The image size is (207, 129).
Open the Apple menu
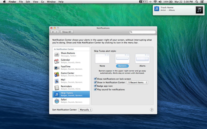click(4, 2)
